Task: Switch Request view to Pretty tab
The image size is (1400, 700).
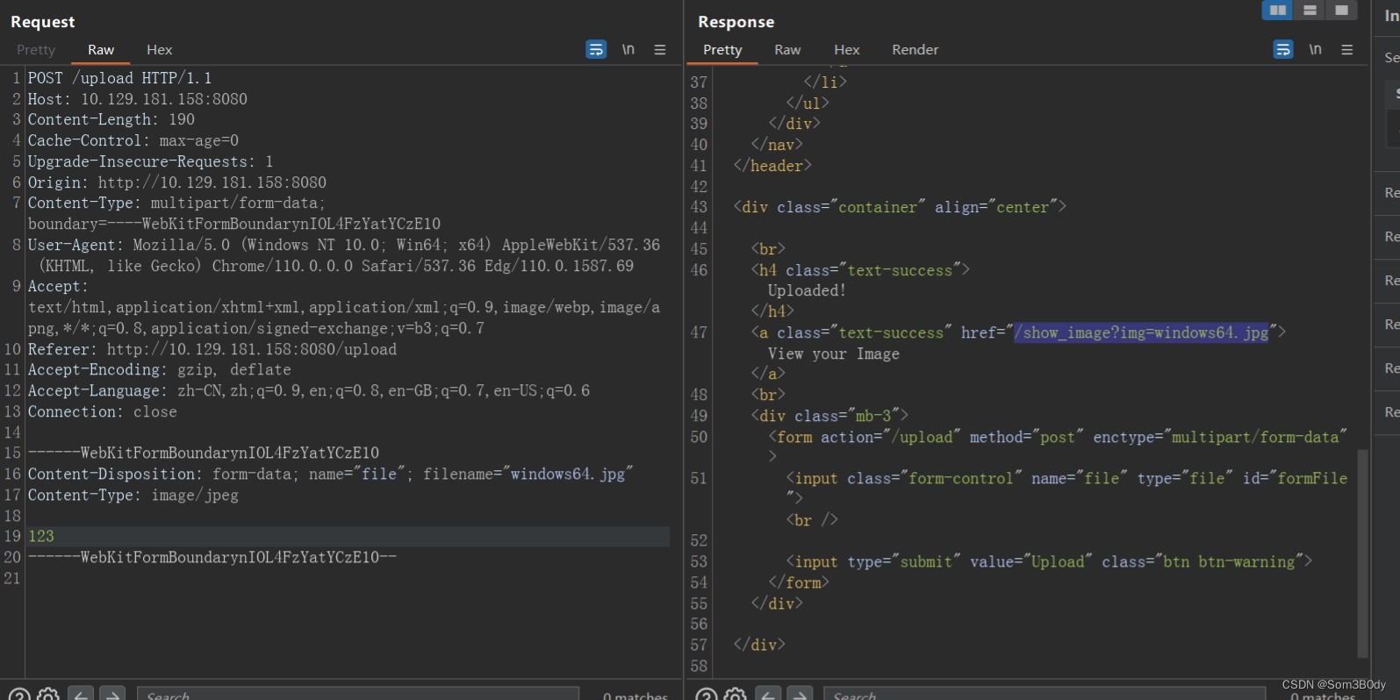Action: 36,50
